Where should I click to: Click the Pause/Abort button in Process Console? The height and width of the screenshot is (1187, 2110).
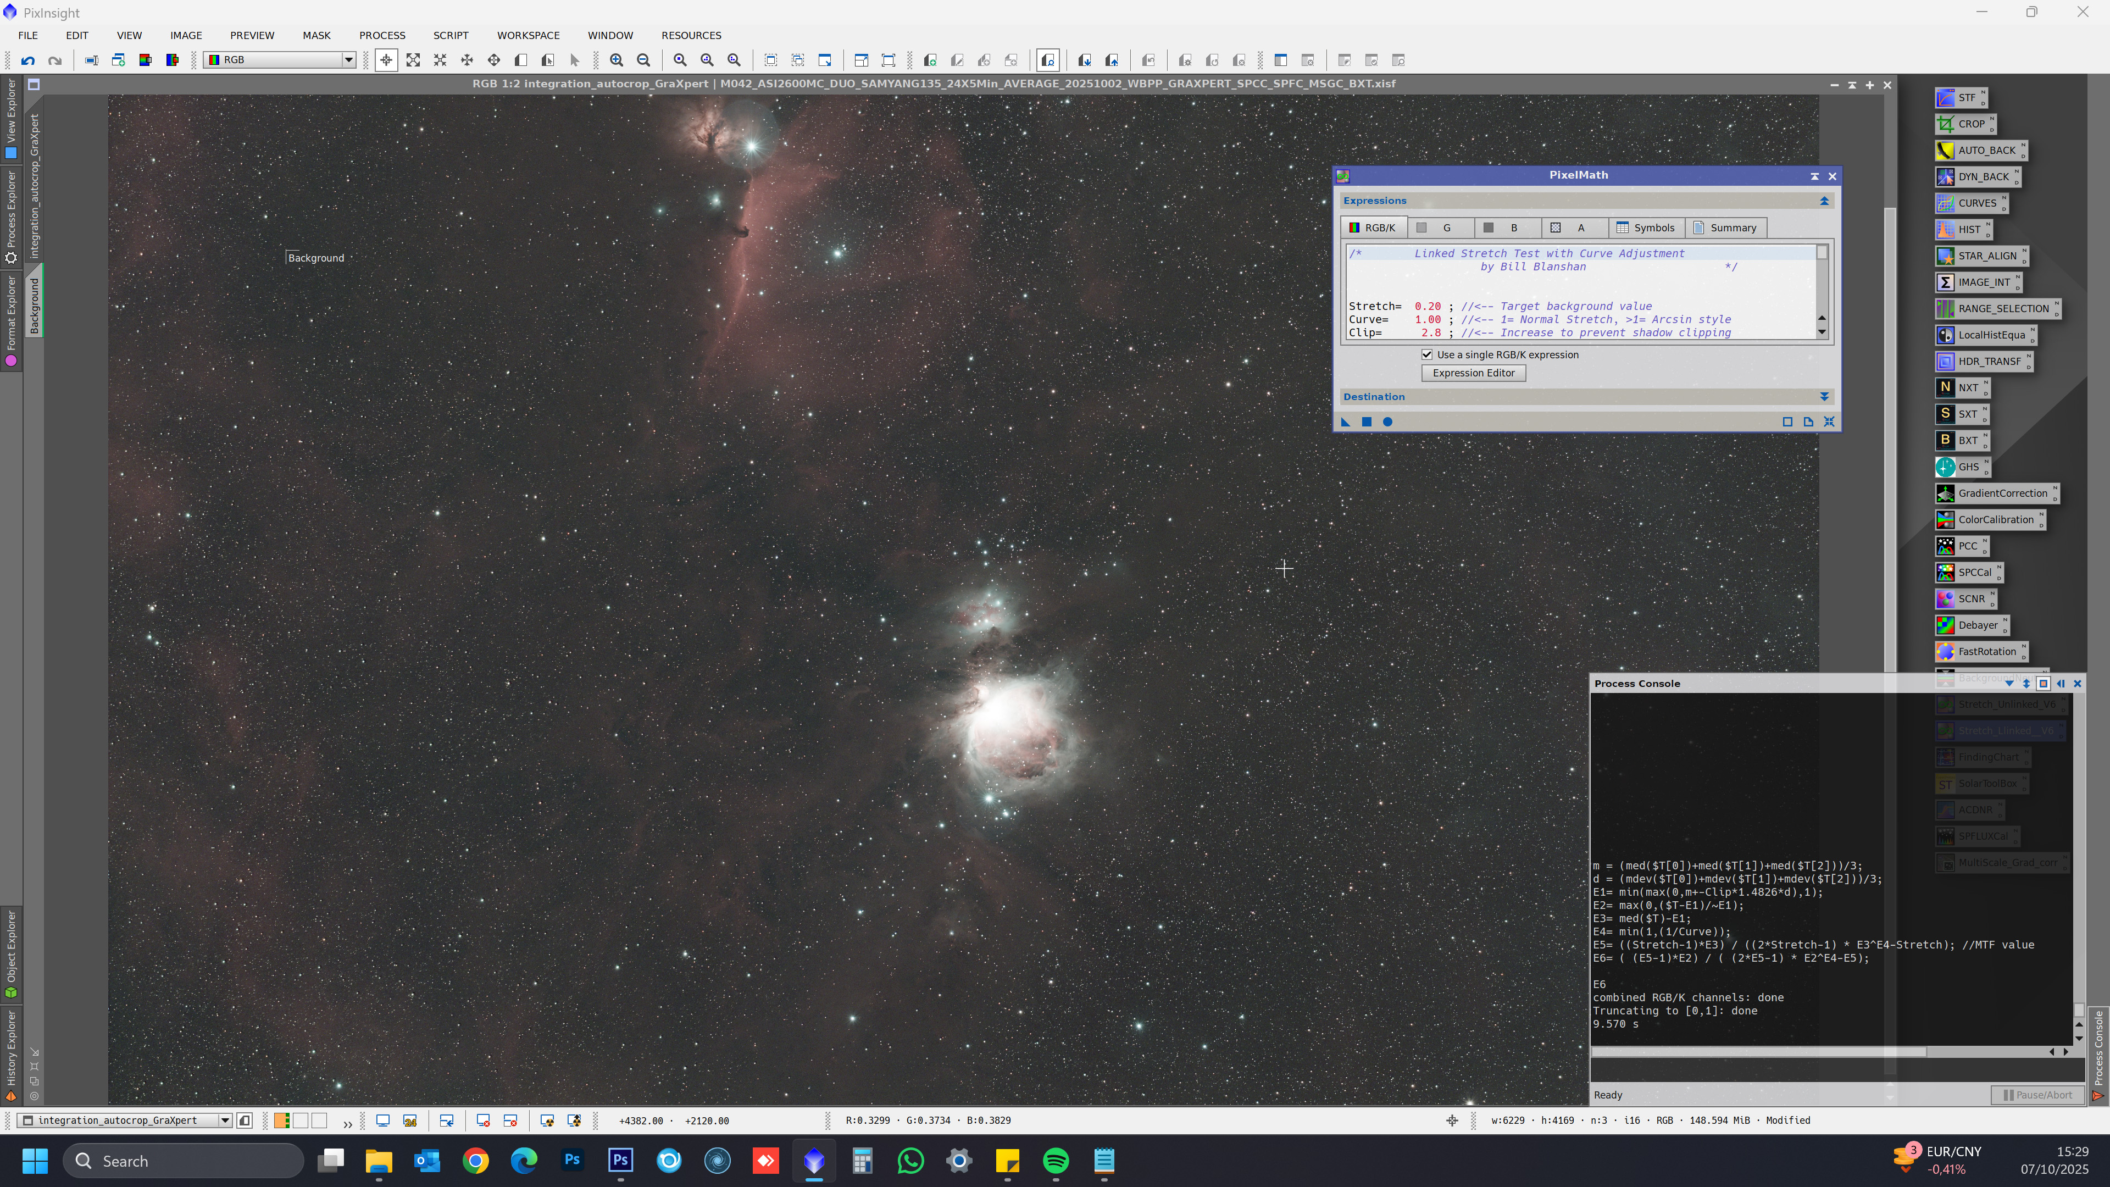click(x=2037, y=1095)
